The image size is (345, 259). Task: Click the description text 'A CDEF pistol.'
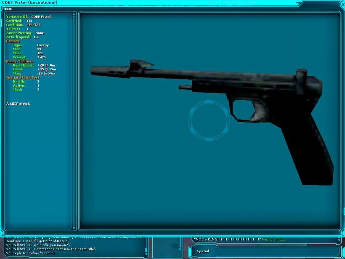coord(18,104)
